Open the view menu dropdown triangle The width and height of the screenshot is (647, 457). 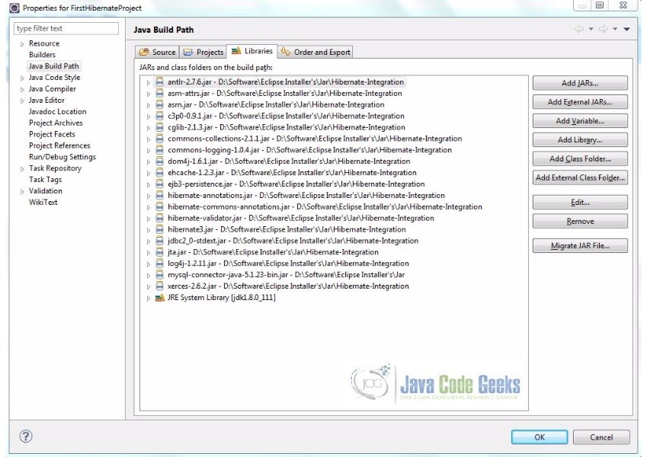click(626, 29)
